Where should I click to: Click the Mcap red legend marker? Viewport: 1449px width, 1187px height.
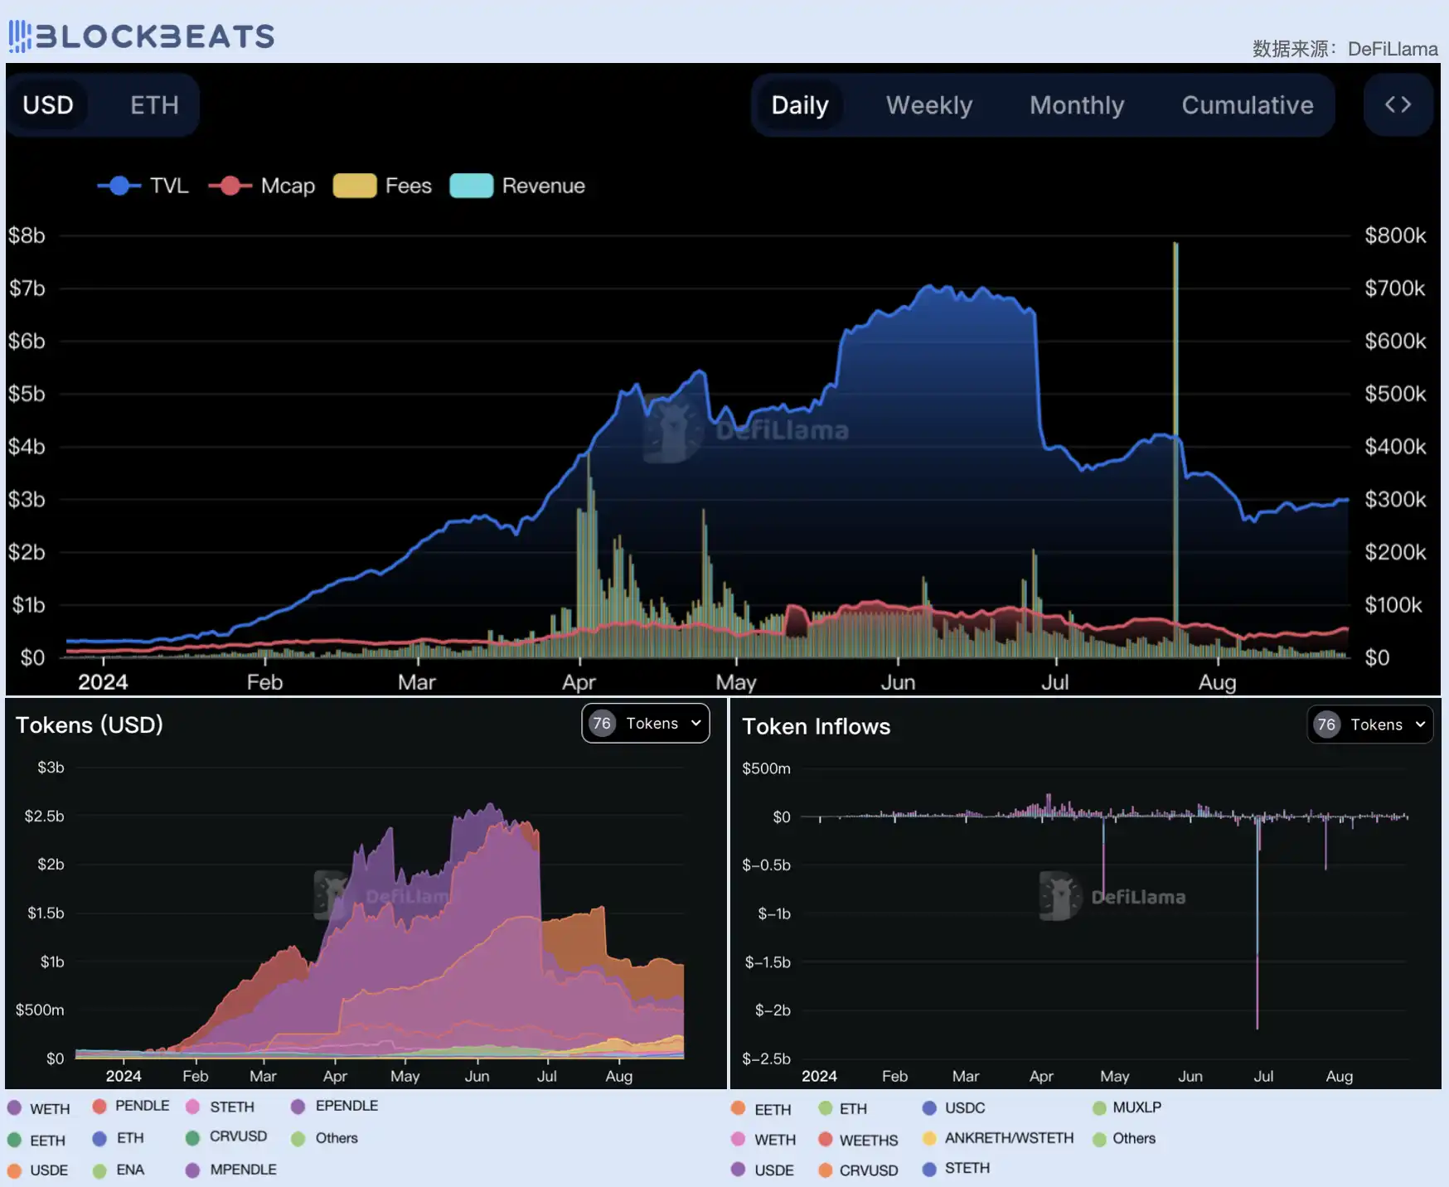tap(230, 186)
